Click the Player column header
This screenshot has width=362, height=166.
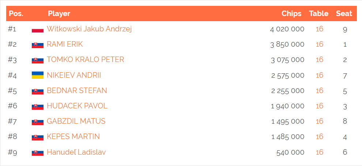click(59, 13)
